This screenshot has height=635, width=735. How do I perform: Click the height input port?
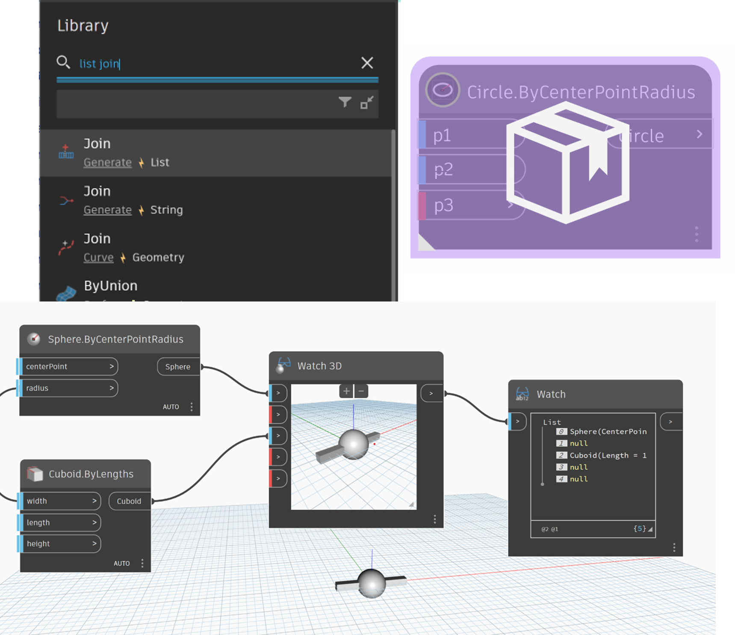pos(59,544)
